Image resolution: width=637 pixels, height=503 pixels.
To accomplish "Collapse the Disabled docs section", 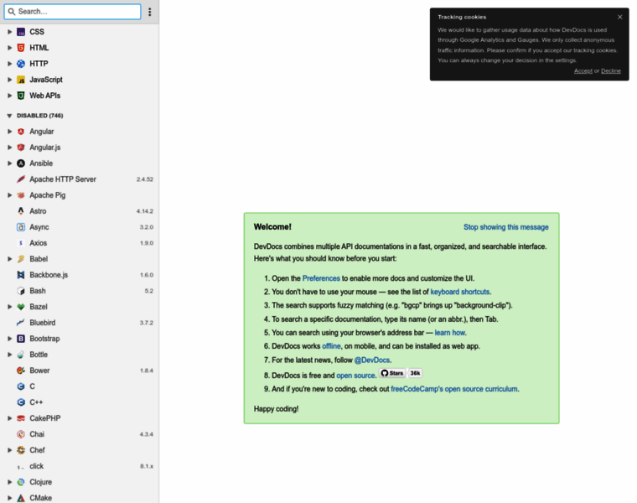I will 9,116.
